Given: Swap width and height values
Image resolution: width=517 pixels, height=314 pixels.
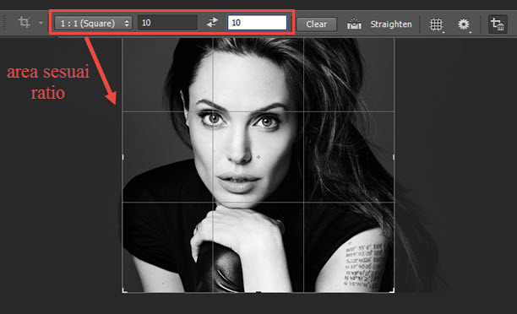Looking at the screenshot, I should [x=212, y=23].
